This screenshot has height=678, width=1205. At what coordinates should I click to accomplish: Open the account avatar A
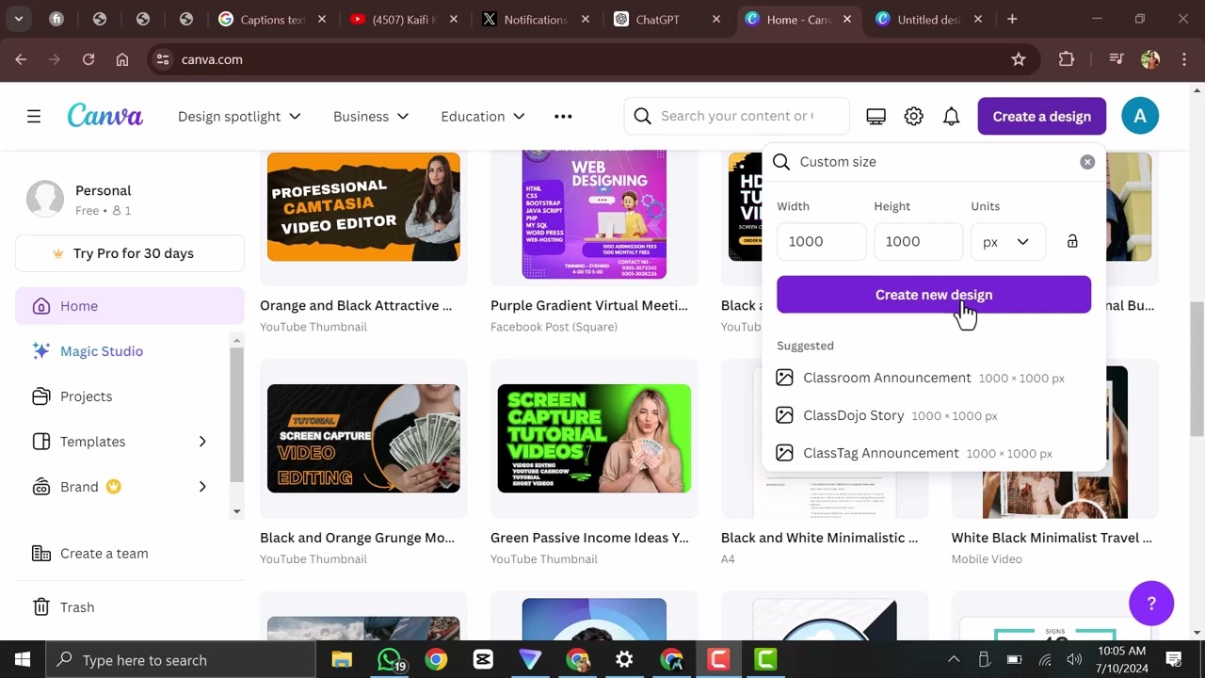click(1140, 117)
